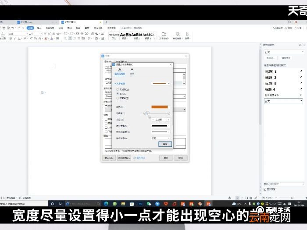Click the orange outline color swatch
The width and height of the screenshot is (307, 230).
click(x=160, y=107)
